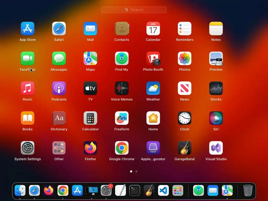Click the Launchpad icon in Dock
Image resolution: width=268 pixels, height=201 pixels.
click(178, 191)
